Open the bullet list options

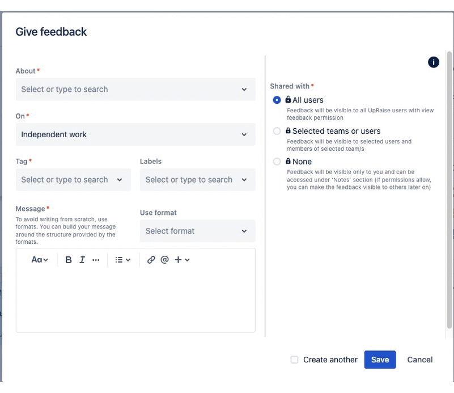point(123,260)
